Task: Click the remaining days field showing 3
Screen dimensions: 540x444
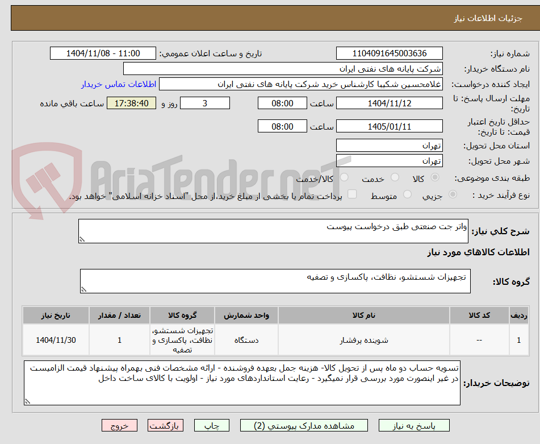Action: pyautogui.click(x=205, y=103)
